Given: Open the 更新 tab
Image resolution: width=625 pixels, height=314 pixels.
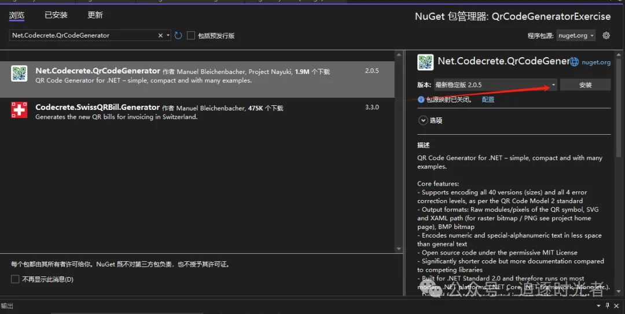Looking at the screenshot, I should [x=95, y=15].
